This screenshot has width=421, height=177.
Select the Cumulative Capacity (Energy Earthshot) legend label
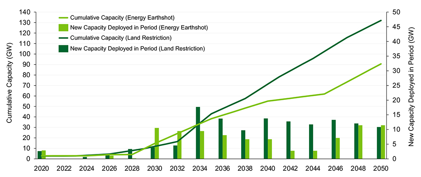coord(122,18)
